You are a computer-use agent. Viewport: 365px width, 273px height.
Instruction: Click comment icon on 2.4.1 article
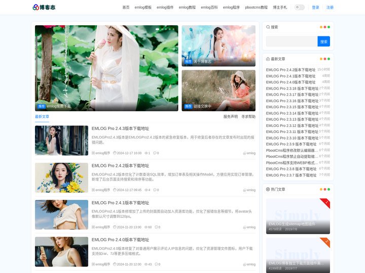point(156,227)
